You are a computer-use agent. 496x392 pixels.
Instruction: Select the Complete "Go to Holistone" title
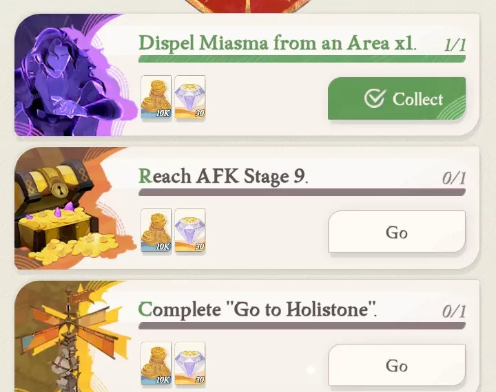pyautogui.click(x=258, y=309)
